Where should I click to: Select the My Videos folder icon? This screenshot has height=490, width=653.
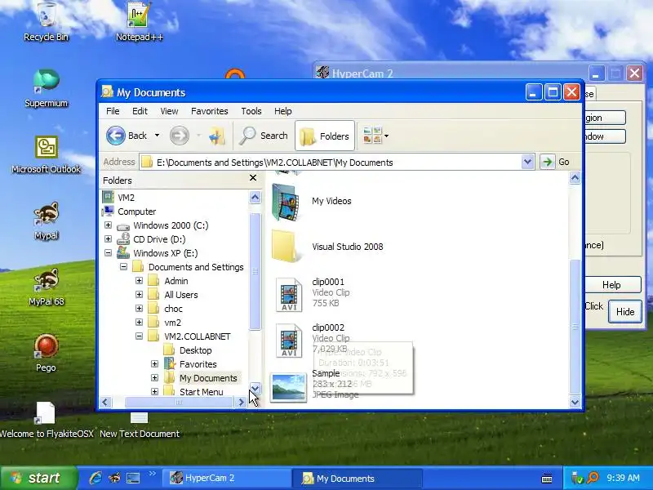(286, 202)
